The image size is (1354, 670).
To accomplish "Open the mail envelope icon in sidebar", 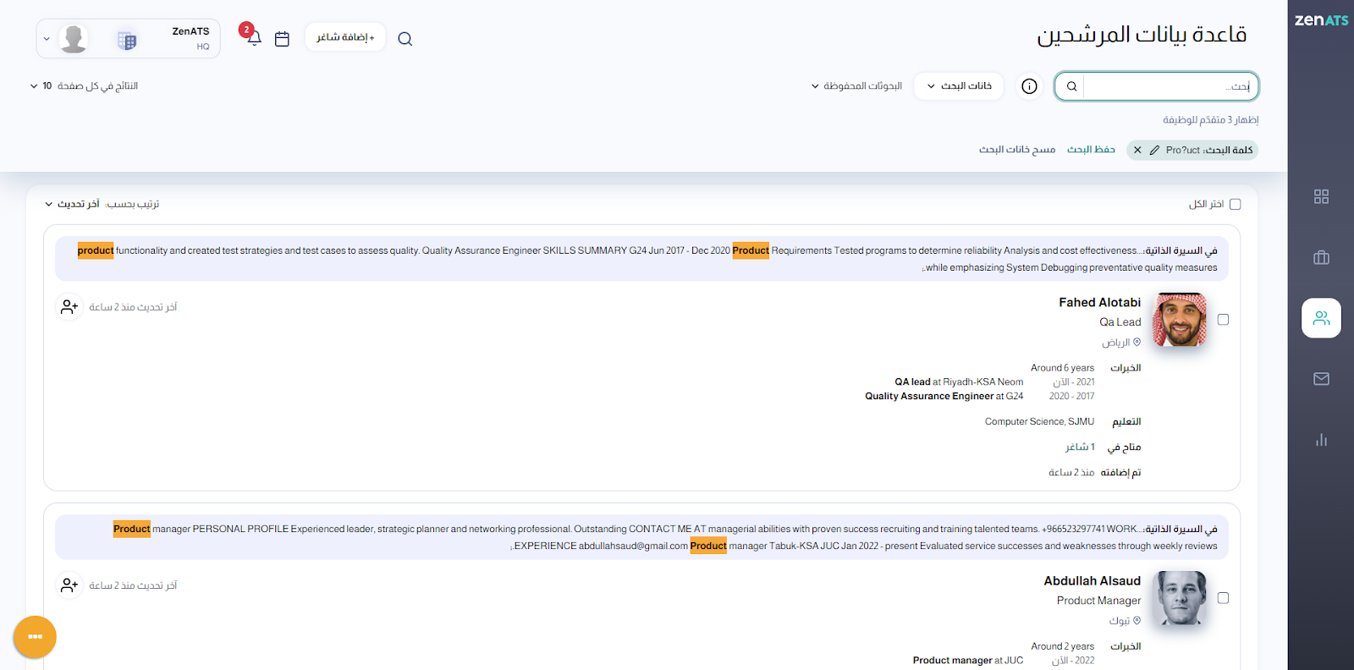I will pyautogui.click(x=1321, y=379).
